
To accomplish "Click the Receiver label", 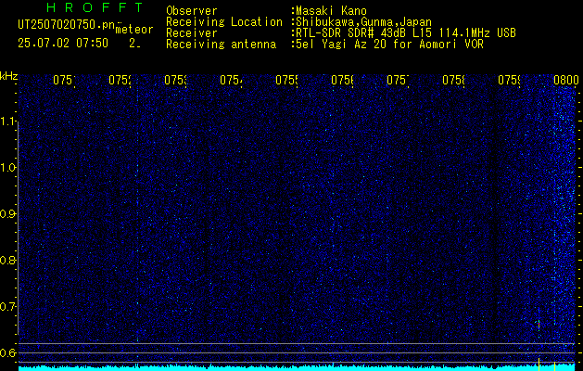I will [x=192, y=33].
